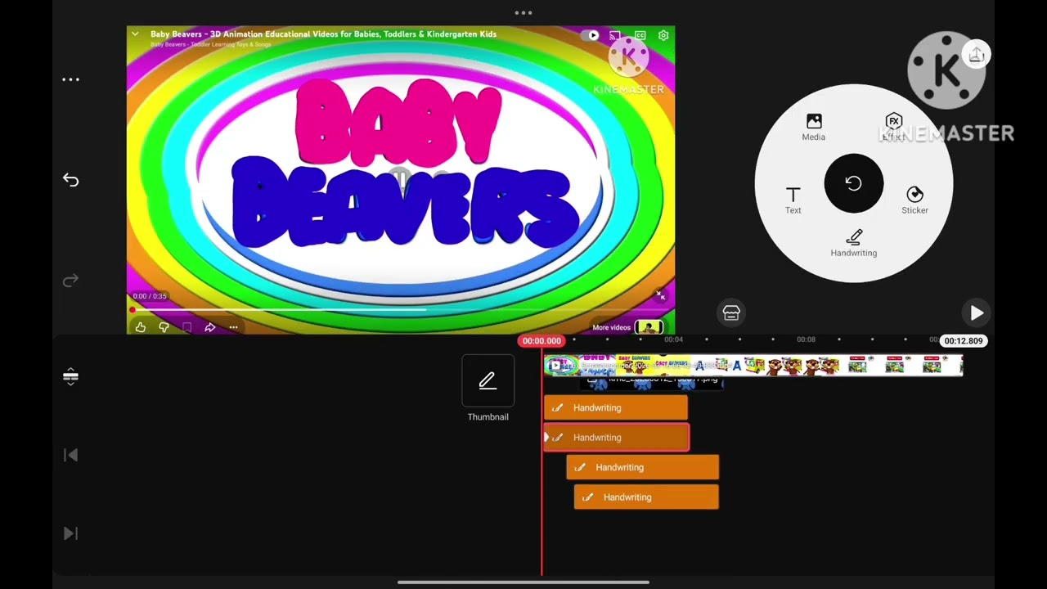Select the fourth Handwriting layer

click(646, 497)
